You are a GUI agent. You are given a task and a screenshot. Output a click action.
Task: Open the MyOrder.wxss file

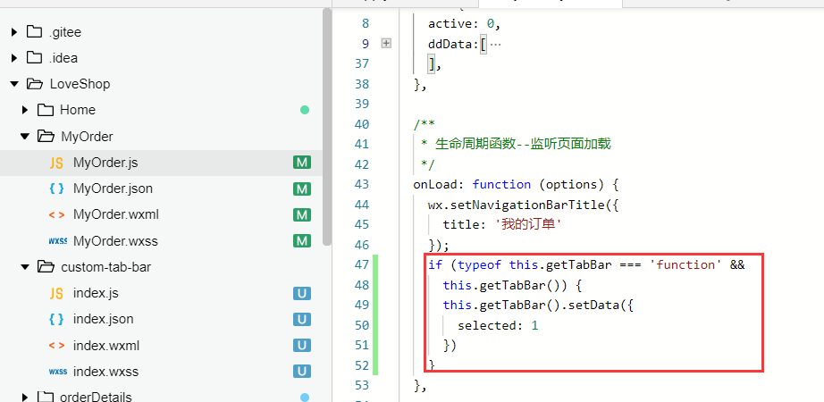point(115,241)
